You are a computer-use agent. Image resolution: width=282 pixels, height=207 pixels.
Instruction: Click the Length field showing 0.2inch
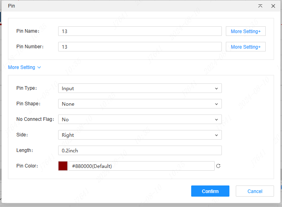pyautogui.click(x=139, y=150)
